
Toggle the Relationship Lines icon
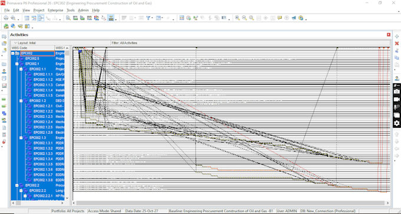41,18
